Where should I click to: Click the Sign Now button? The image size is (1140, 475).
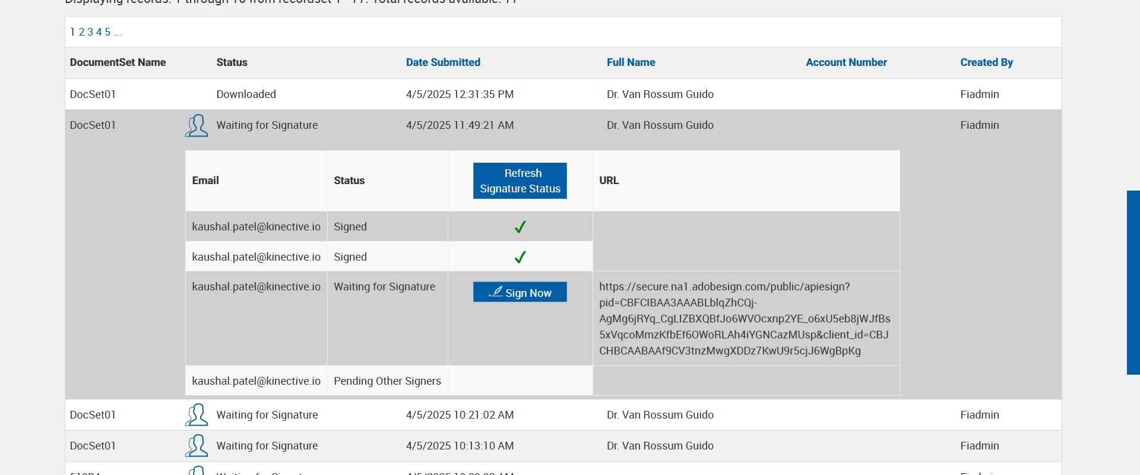coord(520,292)
